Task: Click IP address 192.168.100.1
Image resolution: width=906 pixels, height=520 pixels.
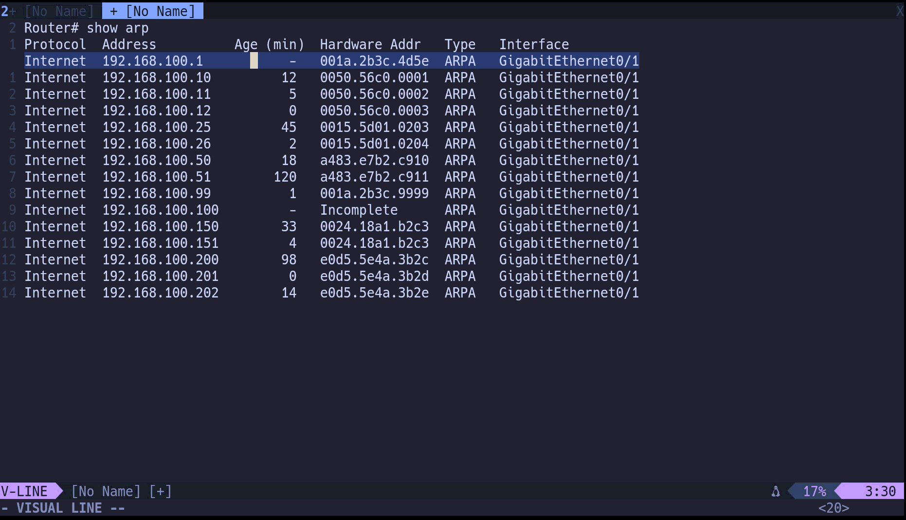Action: (x=153, y=61)
